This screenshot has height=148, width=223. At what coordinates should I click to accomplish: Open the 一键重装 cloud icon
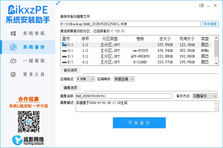tap(13, 61)
